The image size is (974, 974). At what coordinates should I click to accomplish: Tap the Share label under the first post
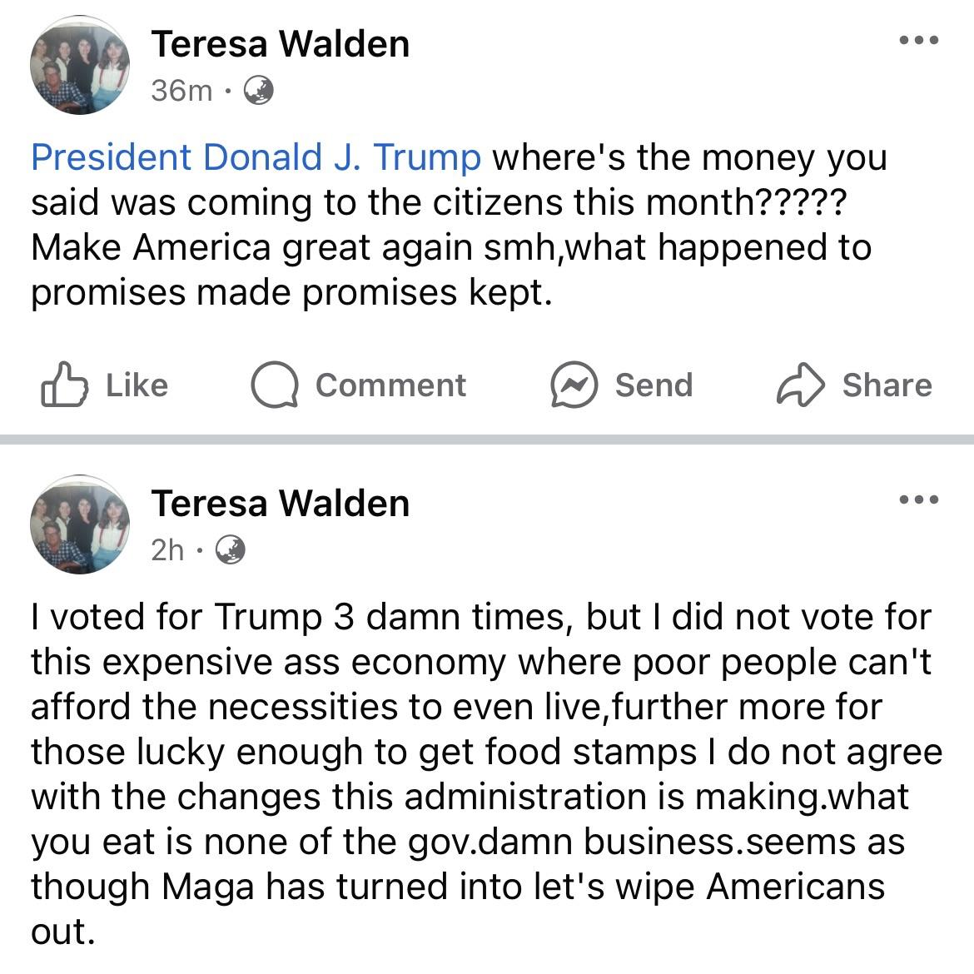click(x=887, y=385)
